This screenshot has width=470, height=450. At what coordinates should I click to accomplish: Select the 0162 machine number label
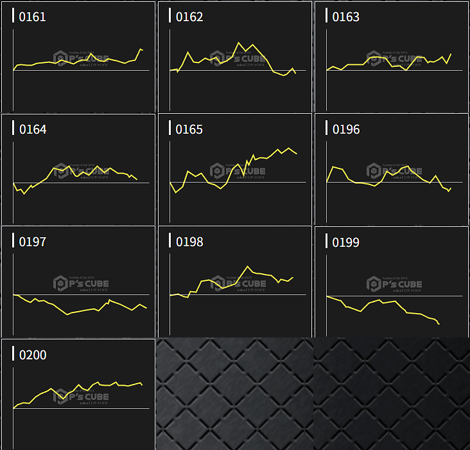(x=189, y=17)
